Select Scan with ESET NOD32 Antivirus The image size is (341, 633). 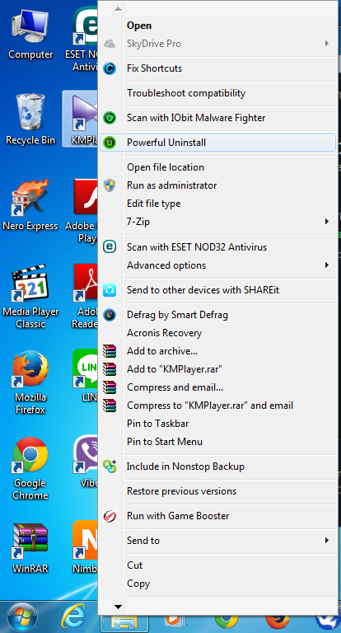point(217,246)
